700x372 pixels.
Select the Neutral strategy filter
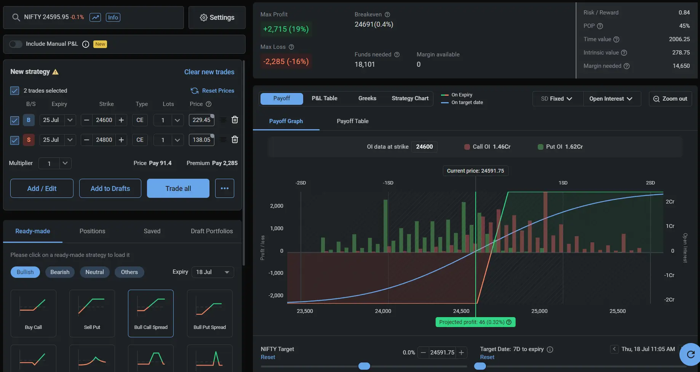94,272
